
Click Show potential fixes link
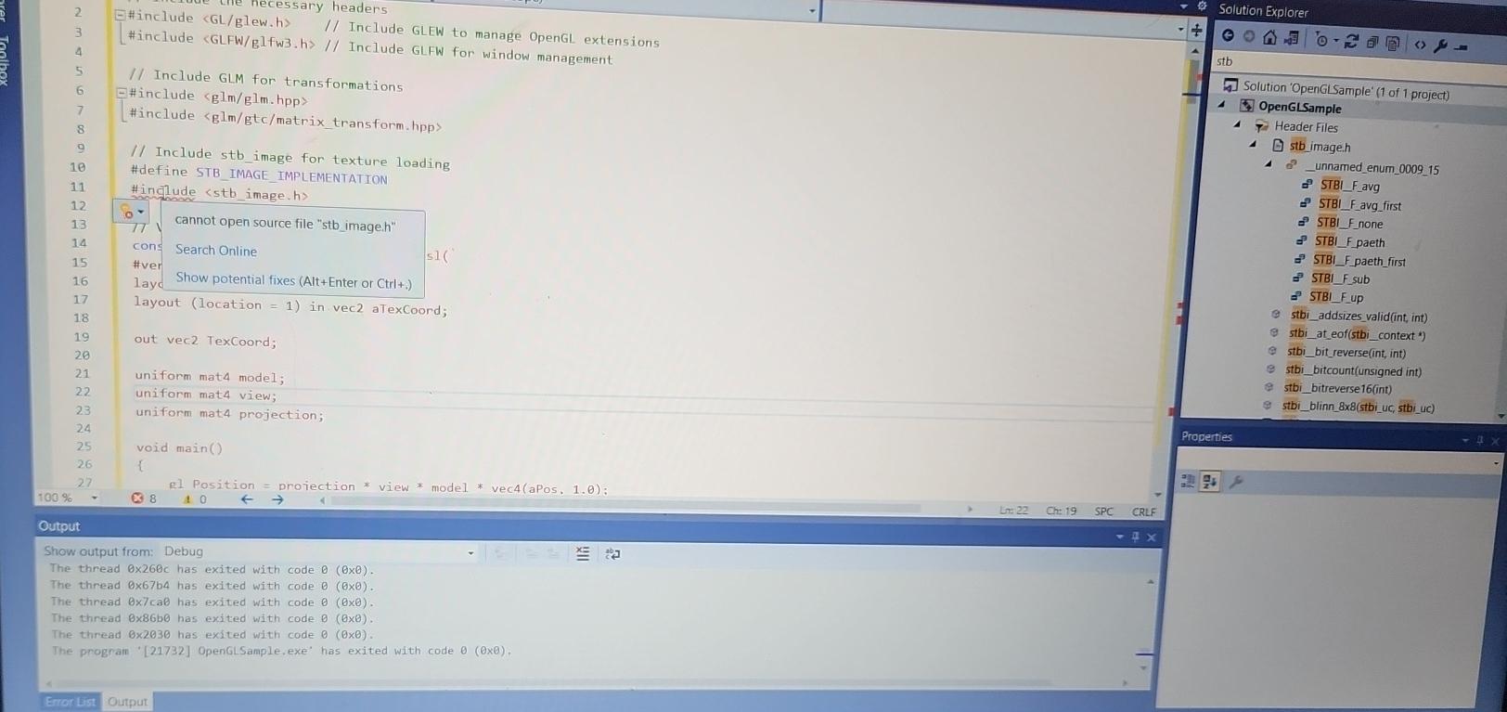[x=293, y=280]
